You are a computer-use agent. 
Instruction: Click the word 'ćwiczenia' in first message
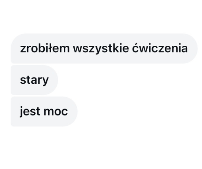pos(160,48)
